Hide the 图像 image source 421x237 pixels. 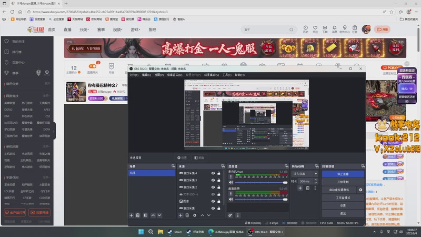coord(213,201)
